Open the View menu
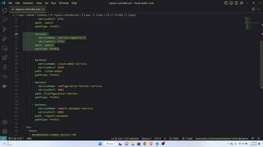Viewport: 263px width, 147px height. tap(39, 3)
